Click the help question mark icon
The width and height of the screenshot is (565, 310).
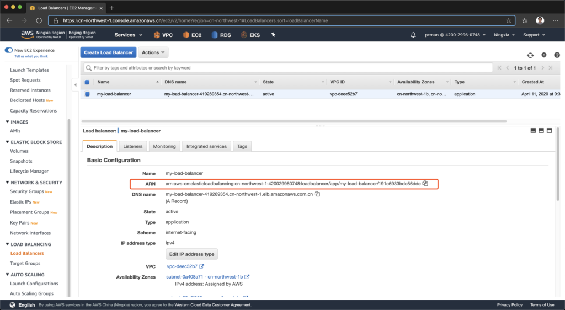(557, 55)
